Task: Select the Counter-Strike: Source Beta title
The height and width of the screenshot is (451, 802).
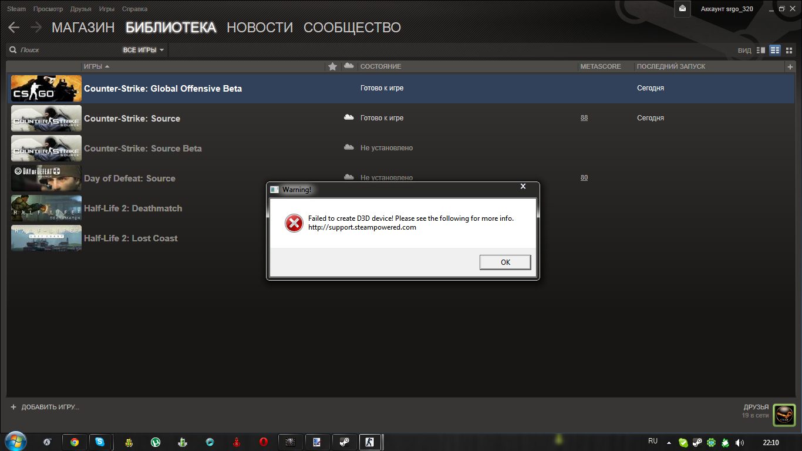Action: [143, 149]
